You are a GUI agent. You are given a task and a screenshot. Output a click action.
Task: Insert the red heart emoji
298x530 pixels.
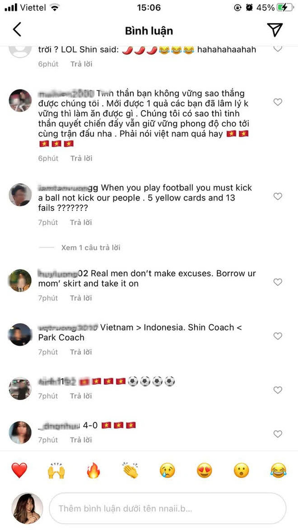[x=19, y=470]
